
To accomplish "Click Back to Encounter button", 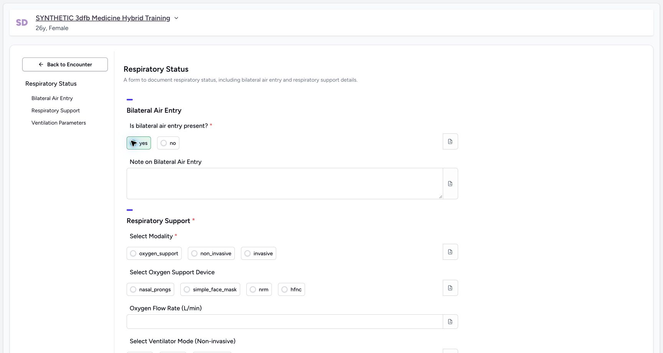I will click(65, 64).
